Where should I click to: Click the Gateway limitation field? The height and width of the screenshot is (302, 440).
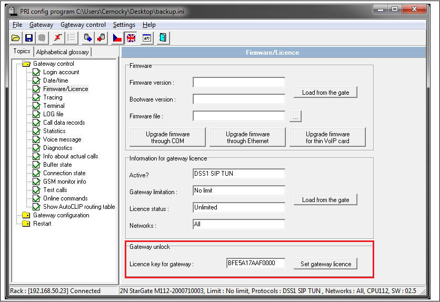(239, 190)
